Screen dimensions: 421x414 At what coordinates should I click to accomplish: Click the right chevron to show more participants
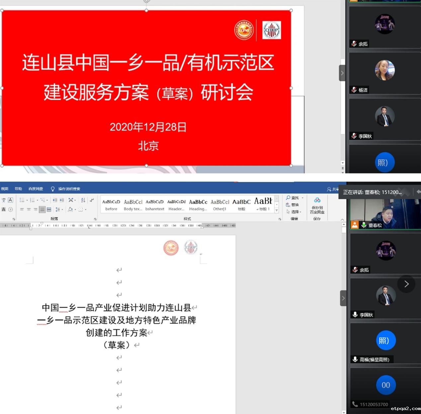[406, 284]
